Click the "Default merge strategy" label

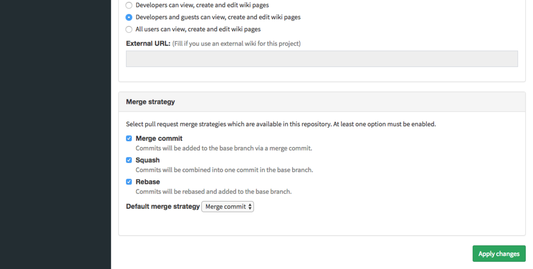[x=163, y=207]
